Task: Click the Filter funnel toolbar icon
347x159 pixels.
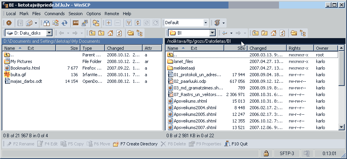Action: point(129,23)
